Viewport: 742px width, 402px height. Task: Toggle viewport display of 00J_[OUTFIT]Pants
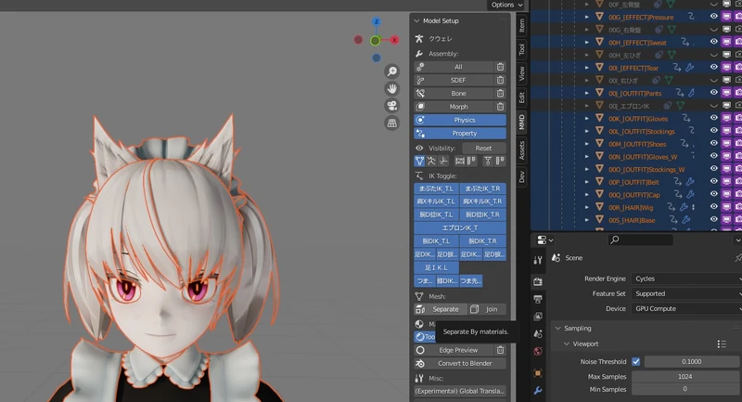point(726,93)
